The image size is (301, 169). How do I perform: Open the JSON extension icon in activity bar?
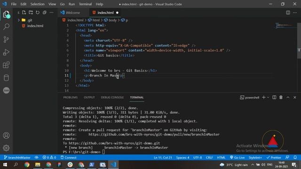6,90
